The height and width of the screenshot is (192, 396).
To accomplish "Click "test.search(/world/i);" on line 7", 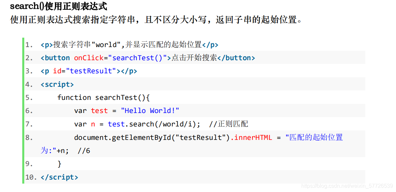I will click(x=154, y=124).
